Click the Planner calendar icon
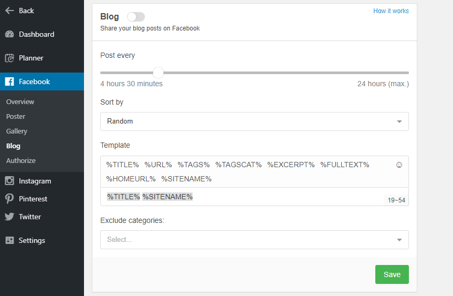This screenshot has height=296, width=453. pos(9,58)
